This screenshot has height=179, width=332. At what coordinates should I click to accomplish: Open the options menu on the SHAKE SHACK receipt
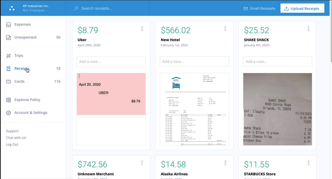[309, 29]
